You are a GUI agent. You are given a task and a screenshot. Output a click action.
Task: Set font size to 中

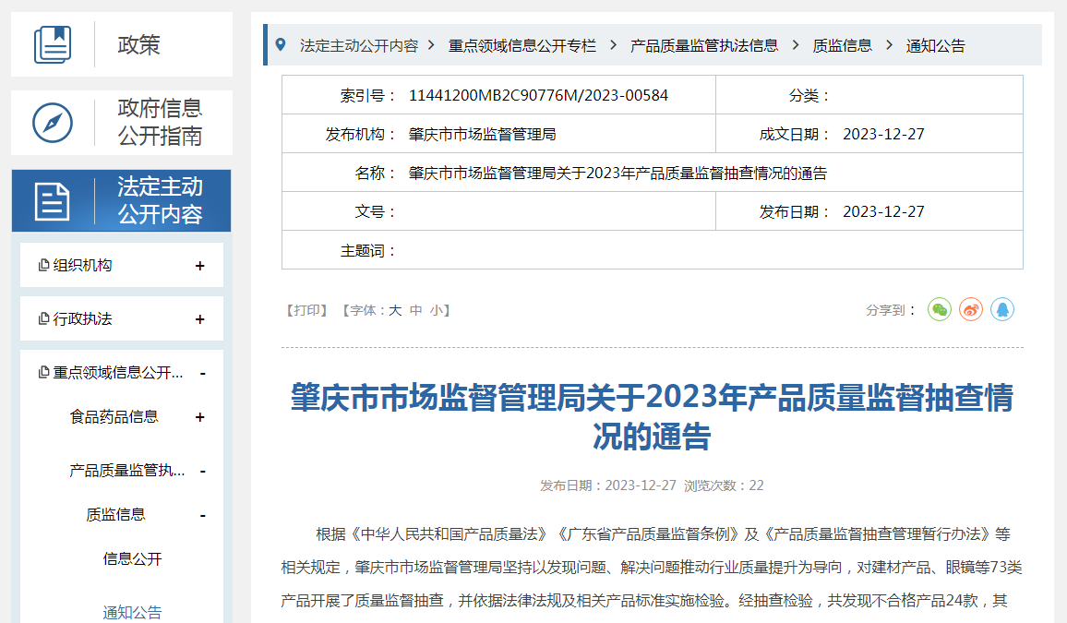(415, 310)
